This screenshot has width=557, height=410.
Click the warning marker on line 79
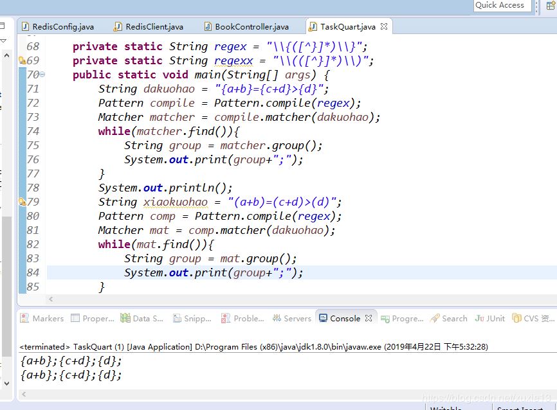pyautogui.click(x=22, y=202)
